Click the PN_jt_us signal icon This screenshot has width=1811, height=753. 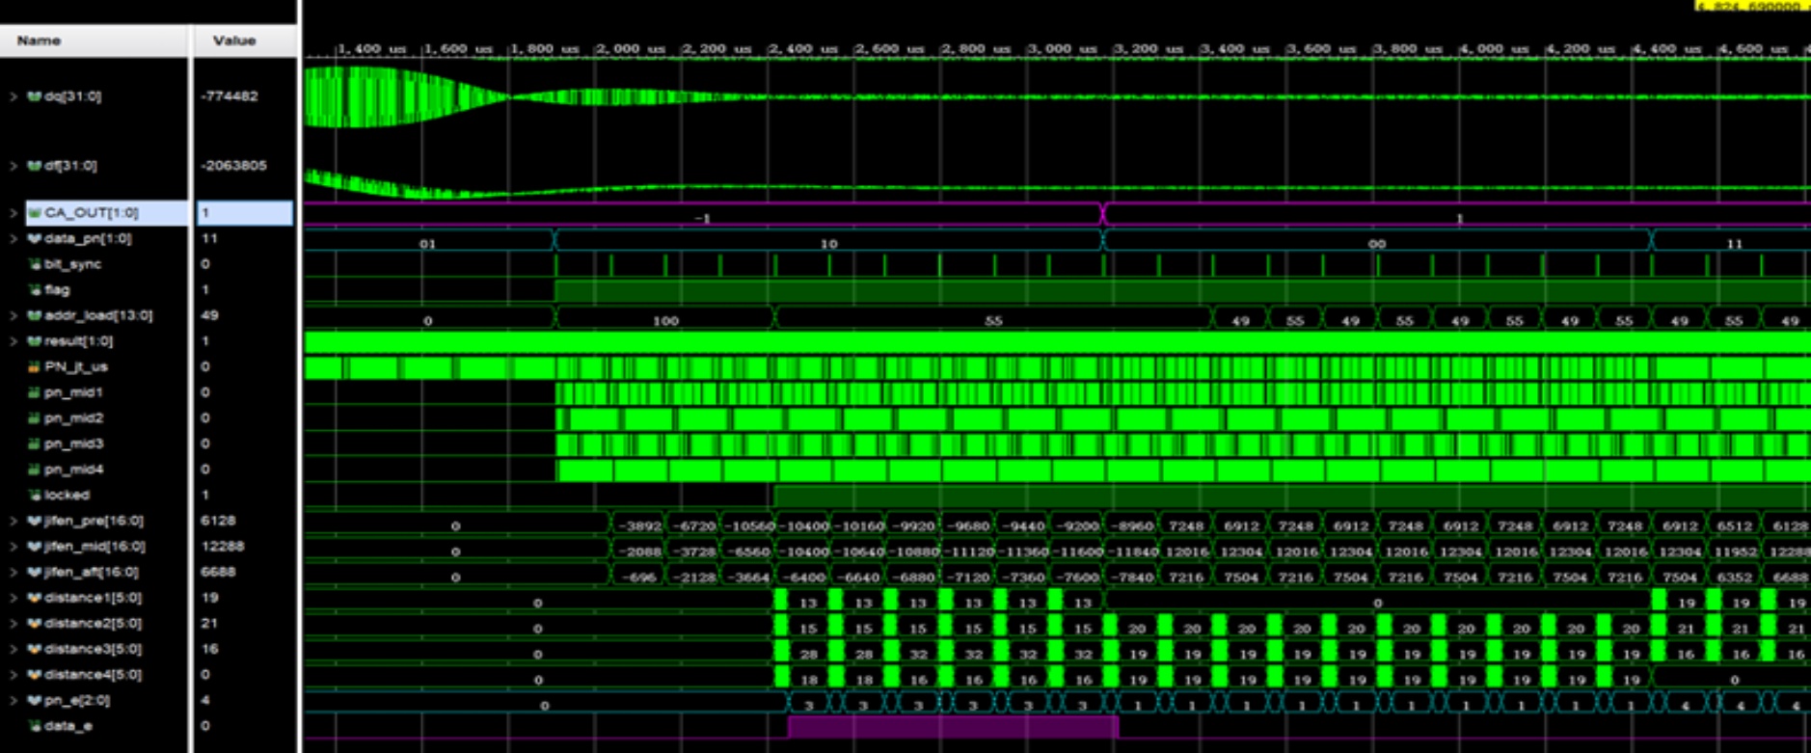pos(35,367)
